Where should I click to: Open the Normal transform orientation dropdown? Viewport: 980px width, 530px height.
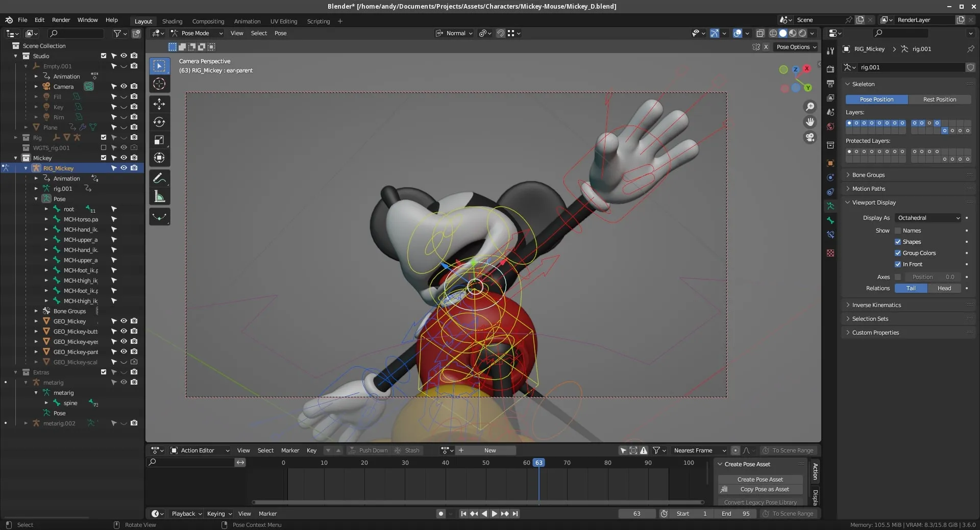[454, 33]
